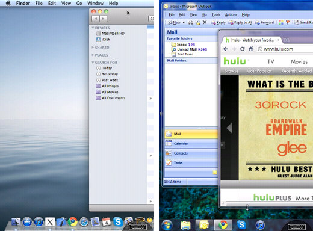Open the X11 app in the dock
Viewport: 313px width, 231px height.
click(x=50, y=222)
